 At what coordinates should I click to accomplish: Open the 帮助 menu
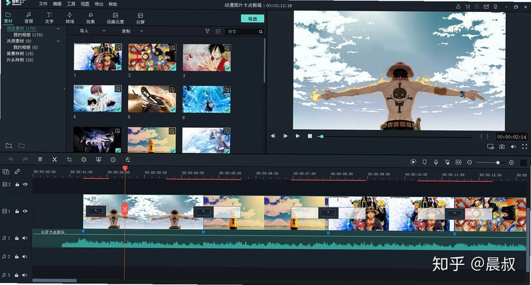pos(113,4)
